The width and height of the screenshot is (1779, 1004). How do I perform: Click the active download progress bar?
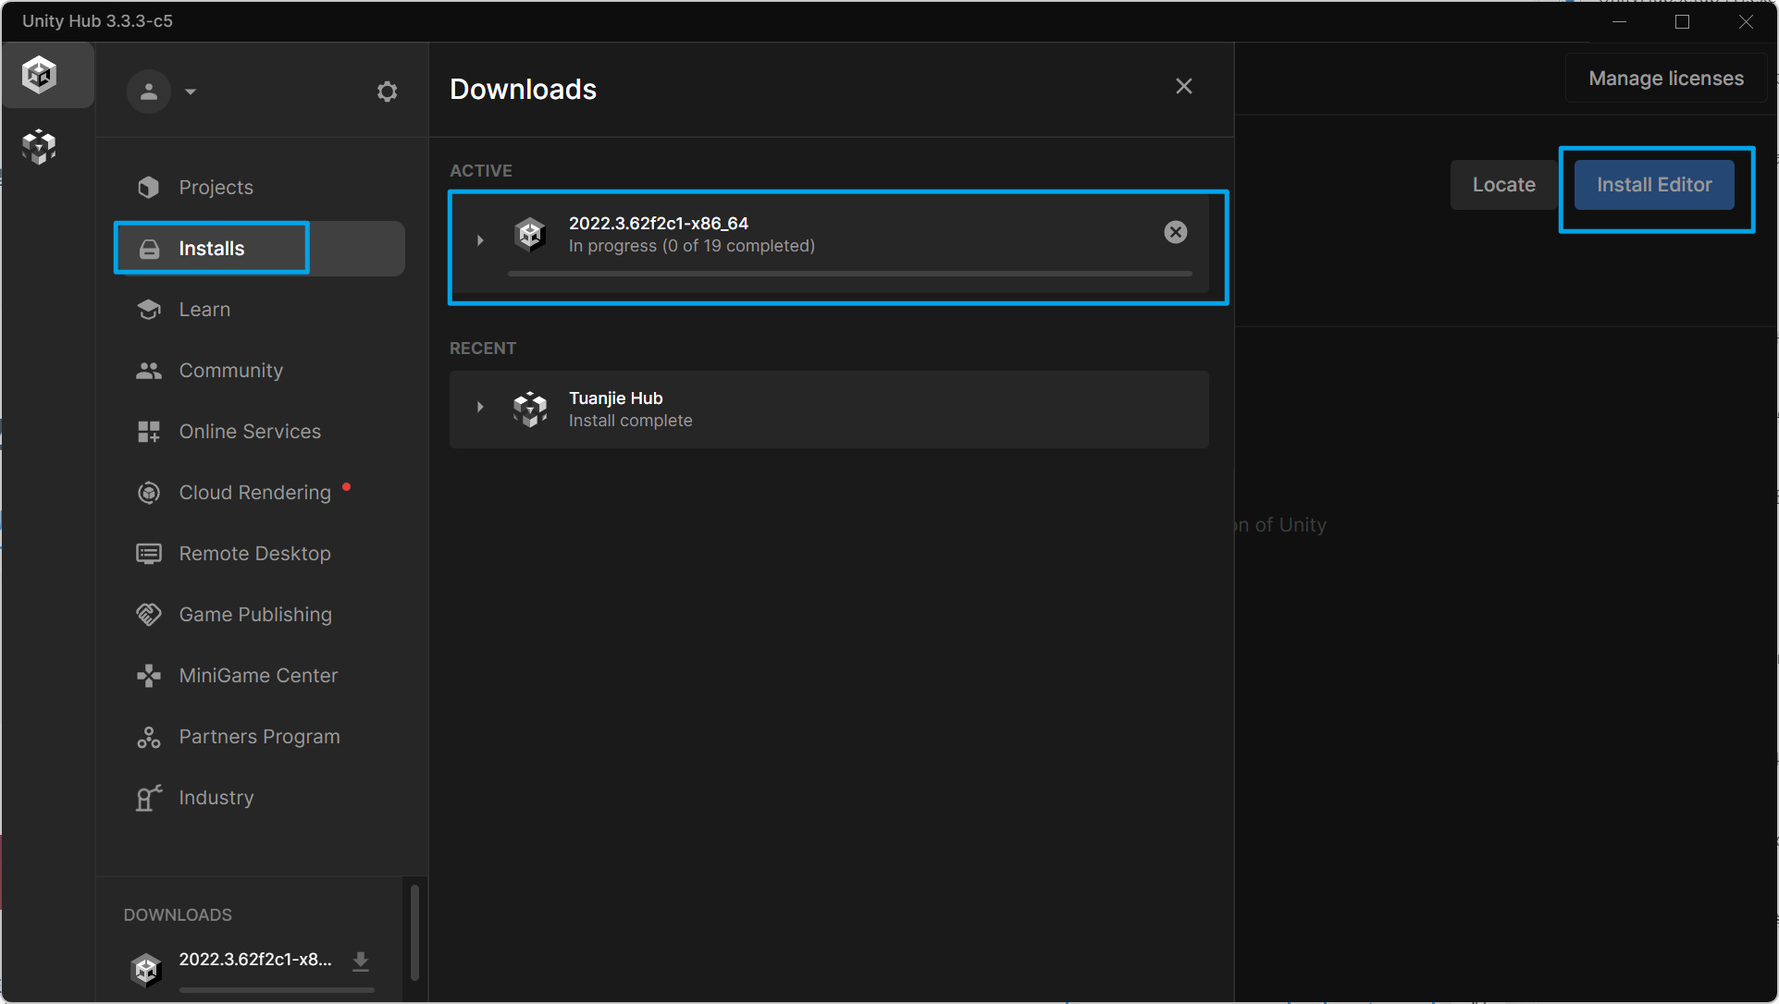(x=849, y=274)
